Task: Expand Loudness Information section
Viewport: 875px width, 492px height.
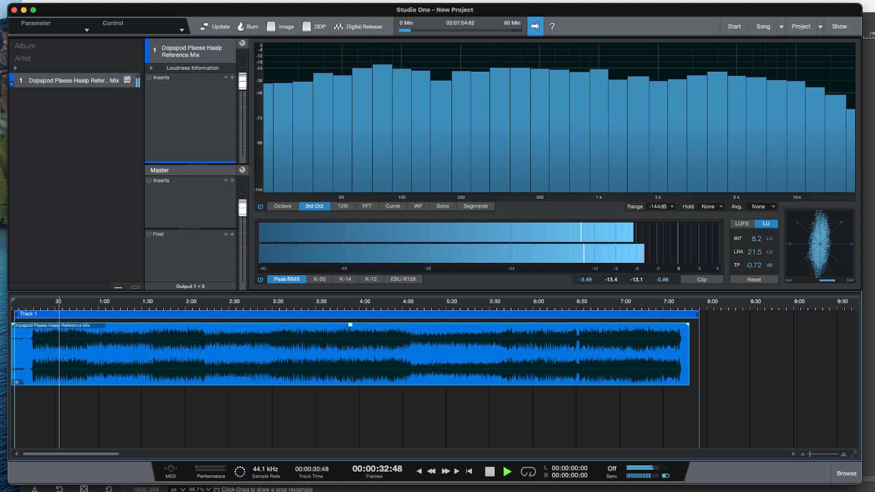Action: [151, 68]
